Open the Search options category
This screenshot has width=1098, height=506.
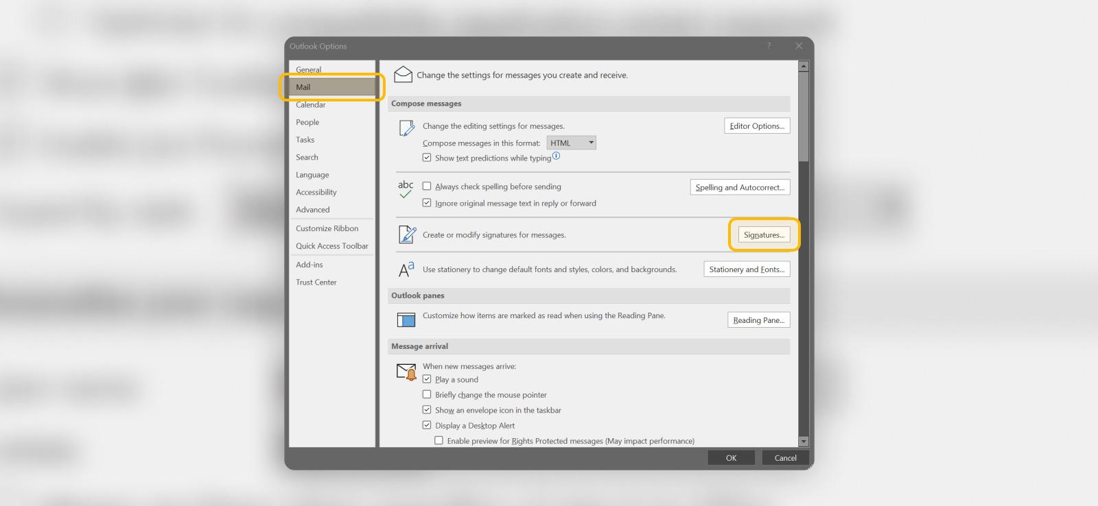(332, 157)
